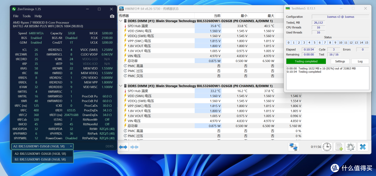Click the 最小 column header in HWiNFO
Screen dimensions: 376x176
[244, 16]
